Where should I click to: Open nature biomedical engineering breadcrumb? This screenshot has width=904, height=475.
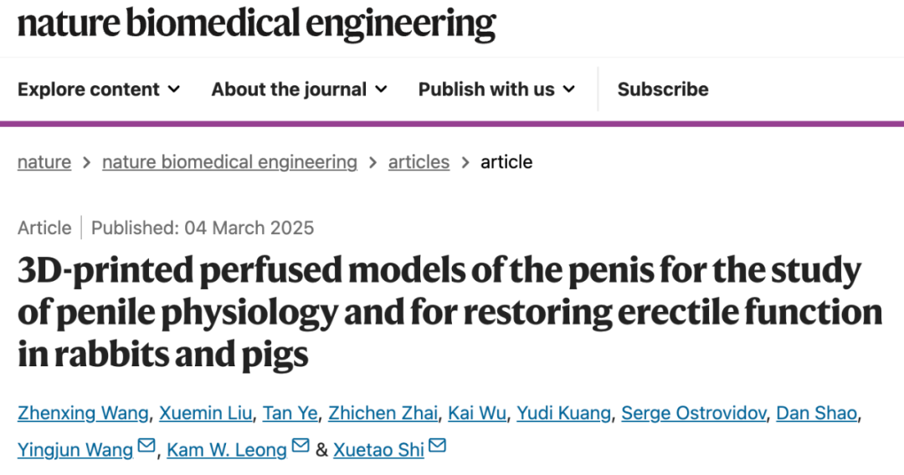tap(229, 161)
